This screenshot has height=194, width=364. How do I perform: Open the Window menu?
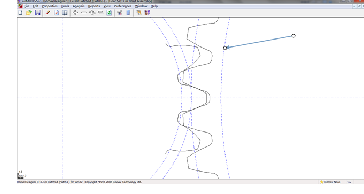pos(141,6)
